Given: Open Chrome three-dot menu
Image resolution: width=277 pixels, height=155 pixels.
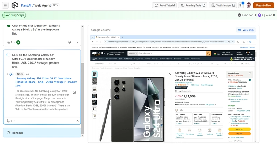Looking at the screenshot, I should pos(254,42).
